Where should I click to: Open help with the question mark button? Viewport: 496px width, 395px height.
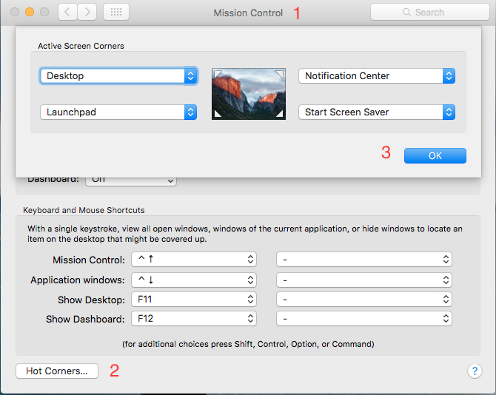(x=475, y=371)
